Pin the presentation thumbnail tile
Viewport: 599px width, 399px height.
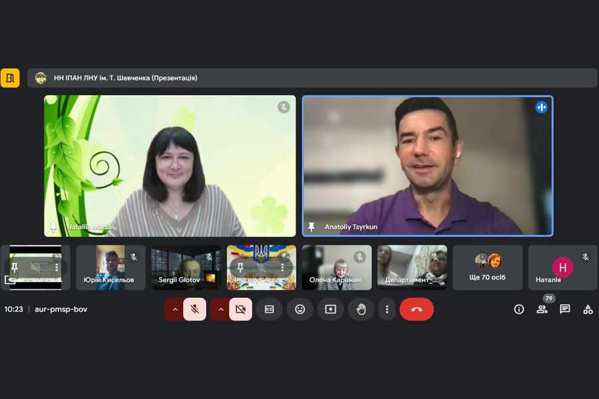tap(15, 267)
